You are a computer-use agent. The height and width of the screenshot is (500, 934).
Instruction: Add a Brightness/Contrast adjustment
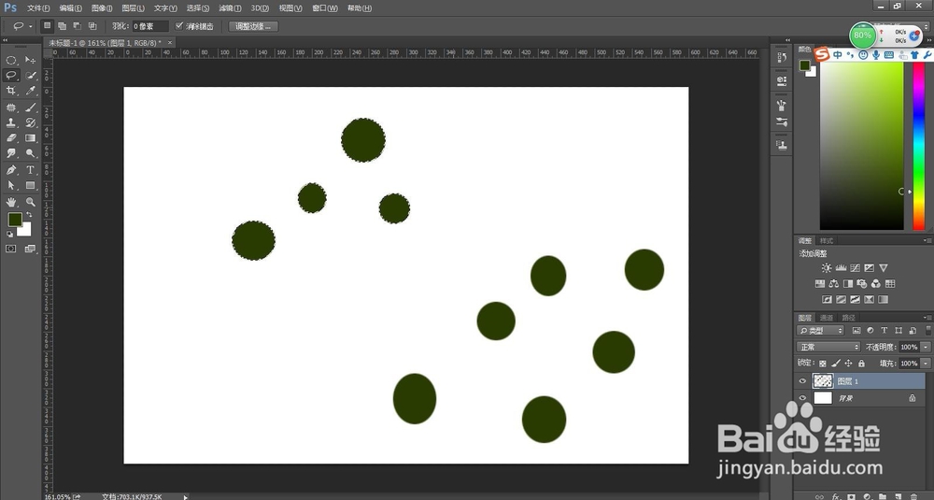(x=827, y=268)
